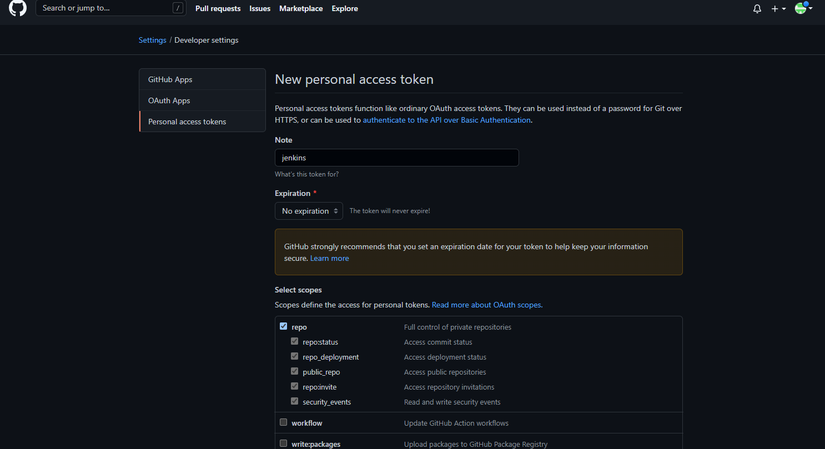The height and width of the screenshot is (449, 825).
Task: Open Read more about OAuth scopes link
Action: [x=487, y=305]
